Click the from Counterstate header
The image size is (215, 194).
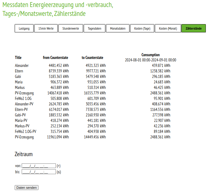click(x=56, y=58)
